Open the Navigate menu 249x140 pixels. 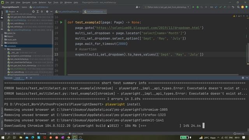(x=26, y=2)
